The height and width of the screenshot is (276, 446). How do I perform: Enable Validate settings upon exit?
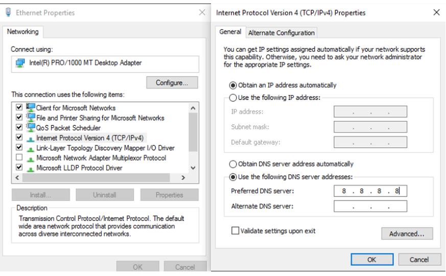pyautogui.click(x=235, y=231)
